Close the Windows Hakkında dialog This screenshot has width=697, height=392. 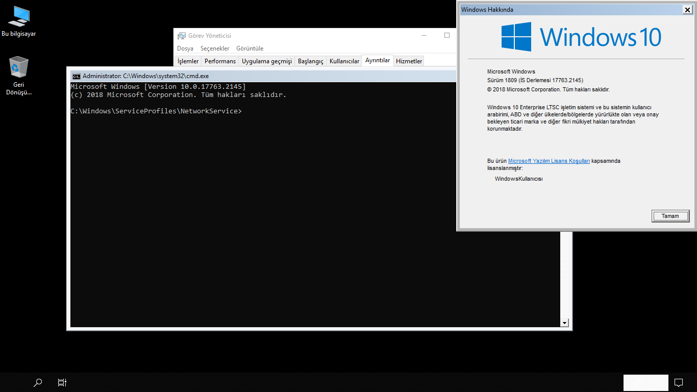tap(687, 10)
